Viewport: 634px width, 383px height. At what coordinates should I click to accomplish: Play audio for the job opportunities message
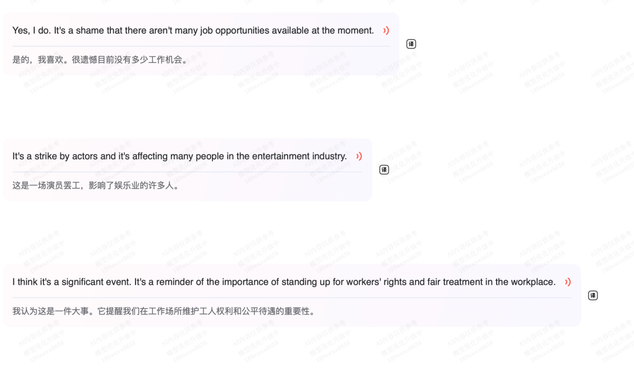click(386, 31)
